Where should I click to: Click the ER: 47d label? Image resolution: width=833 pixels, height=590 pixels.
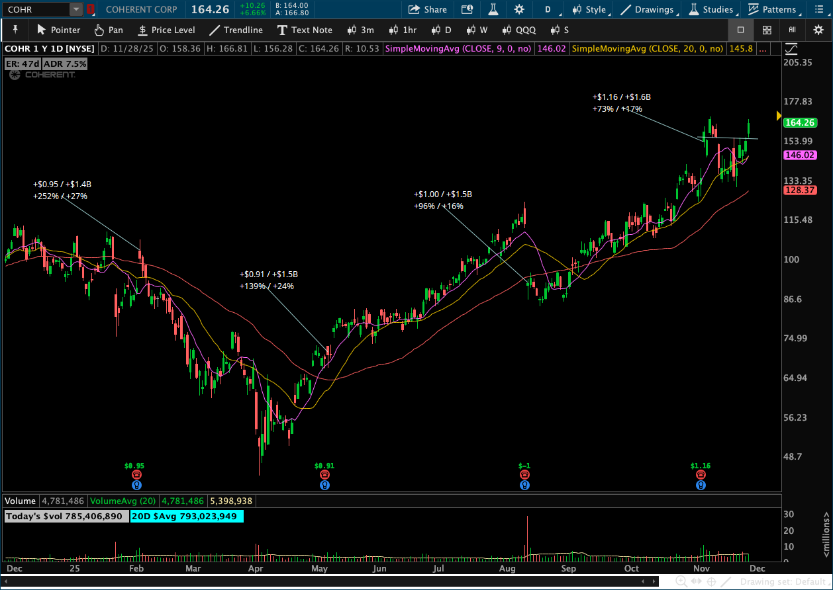[22, 63]
